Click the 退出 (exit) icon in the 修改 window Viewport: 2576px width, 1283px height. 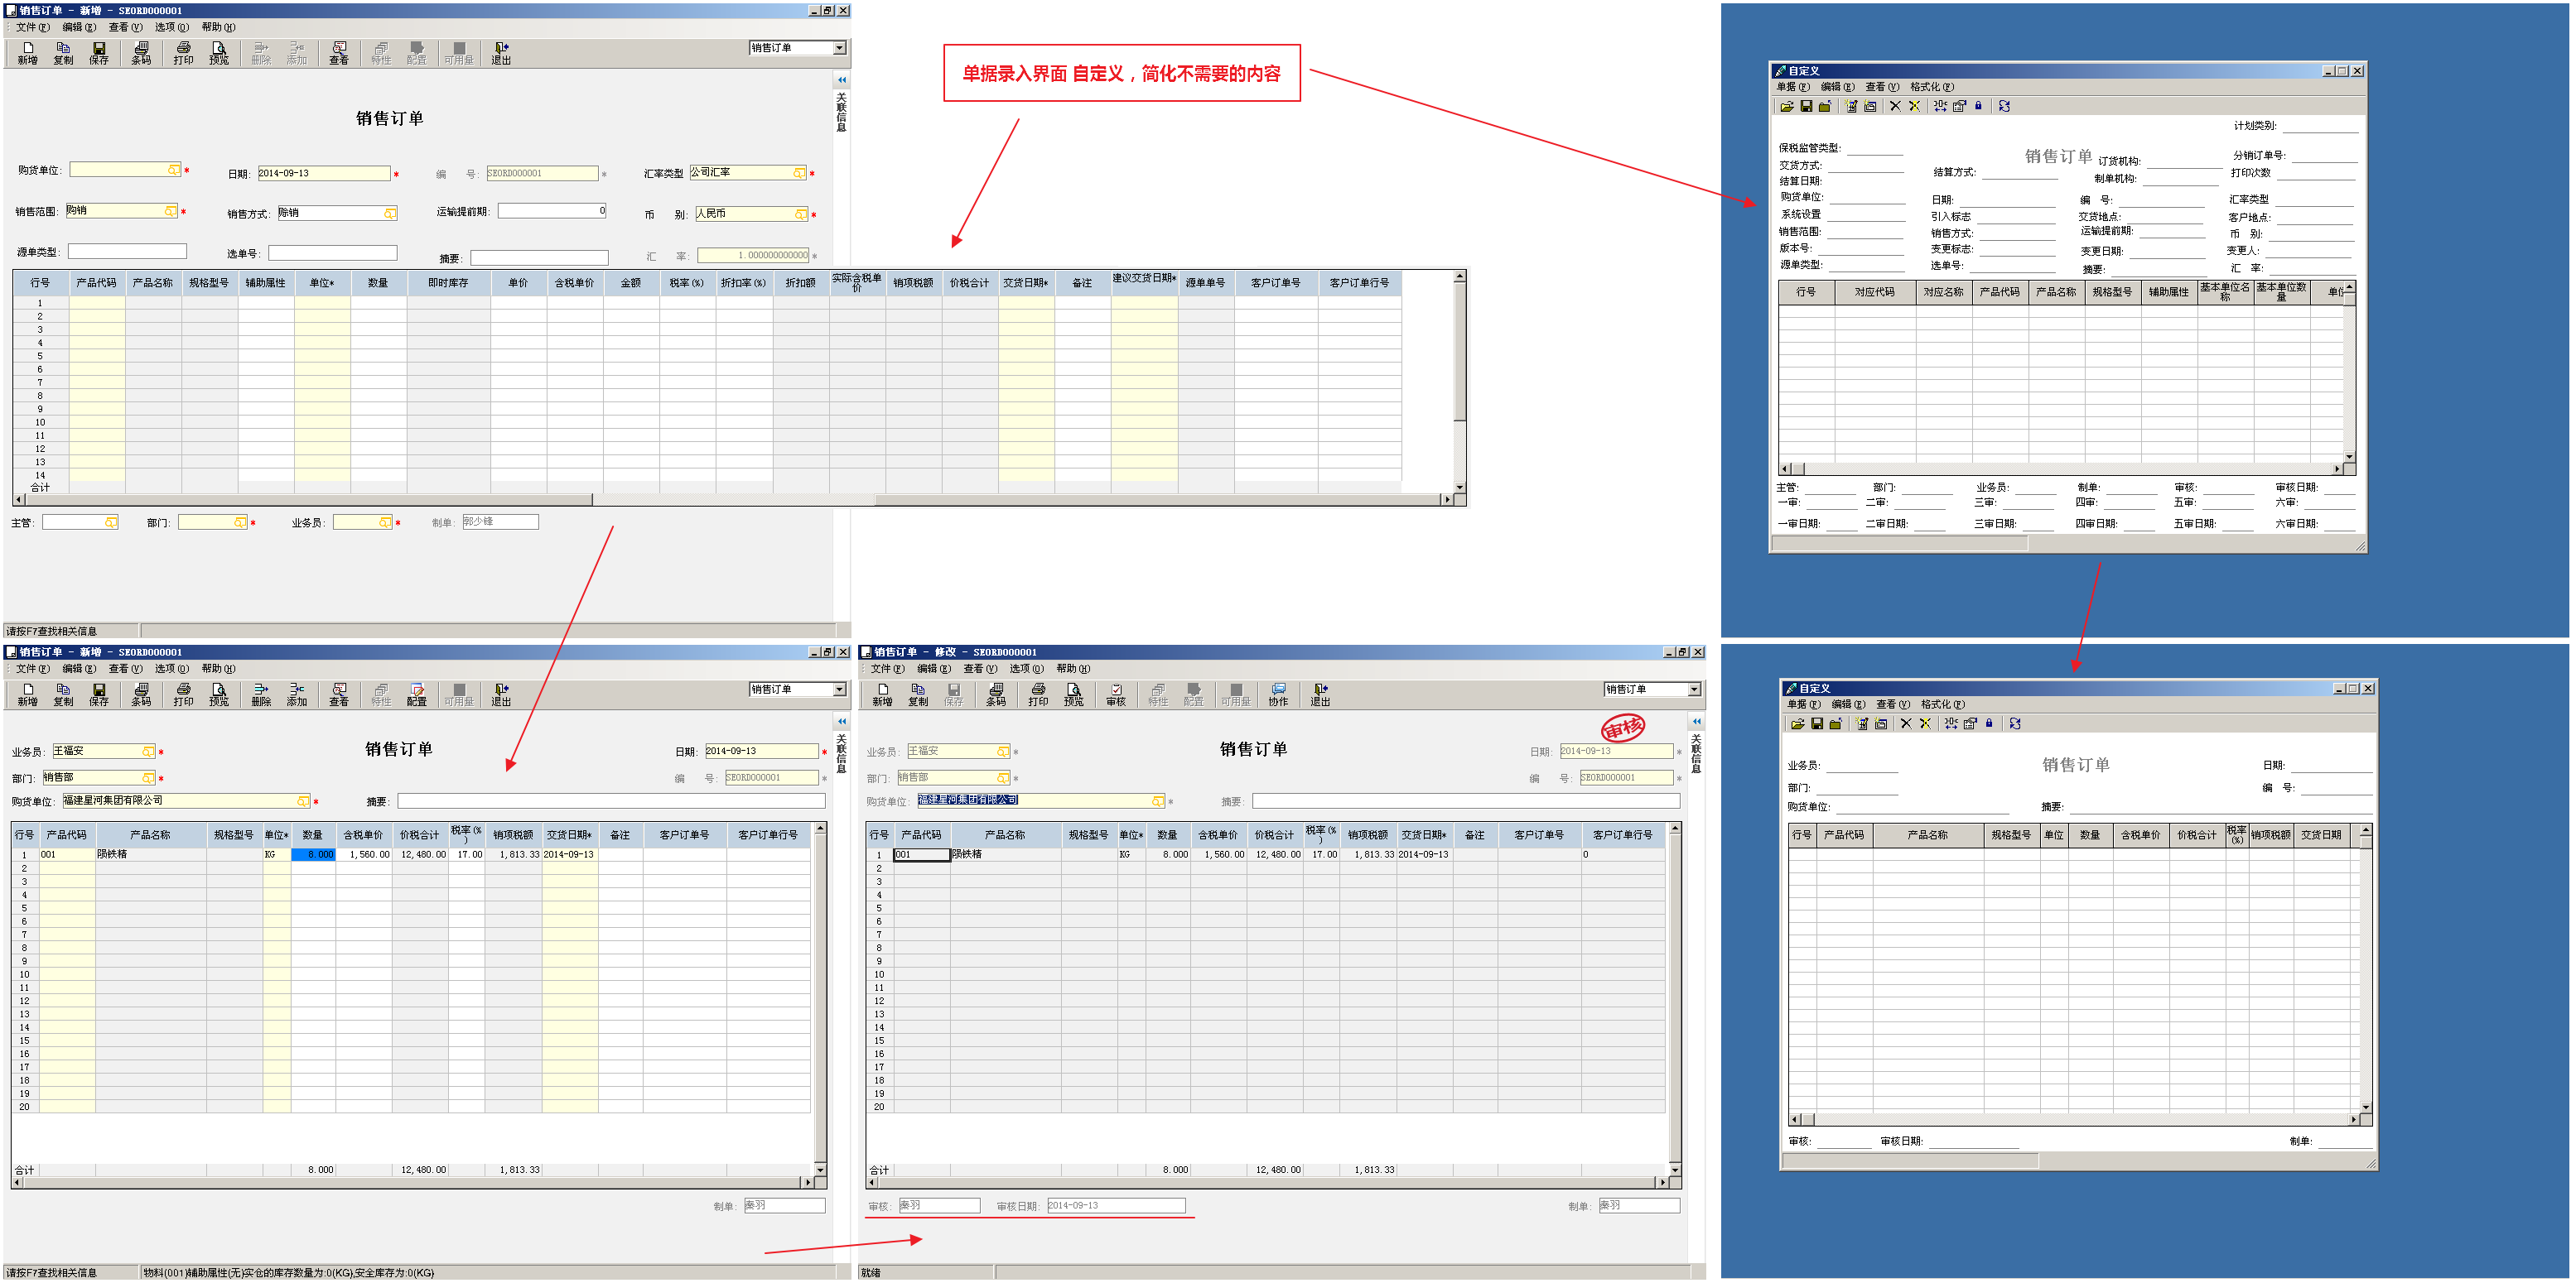coord(1320,694)
